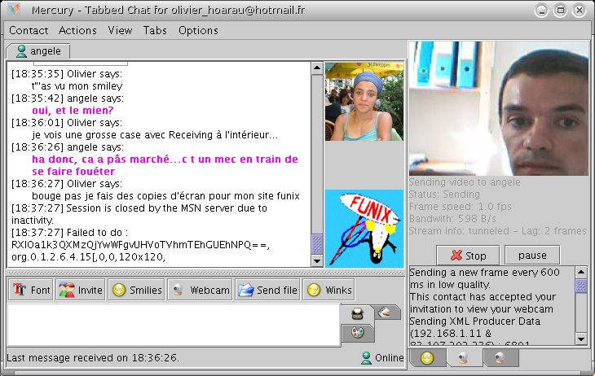Switch to the yellow smiley side-panel tab
595x376 pixels.
(x=426, y=357)
